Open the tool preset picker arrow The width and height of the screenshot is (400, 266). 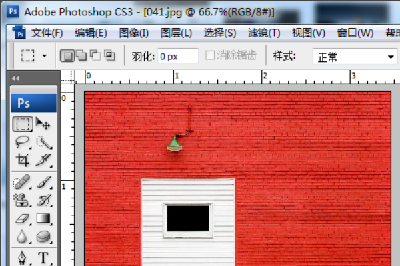(44, 55)
